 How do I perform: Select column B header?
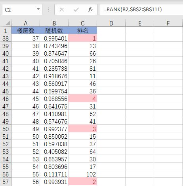tap(54, 23)
